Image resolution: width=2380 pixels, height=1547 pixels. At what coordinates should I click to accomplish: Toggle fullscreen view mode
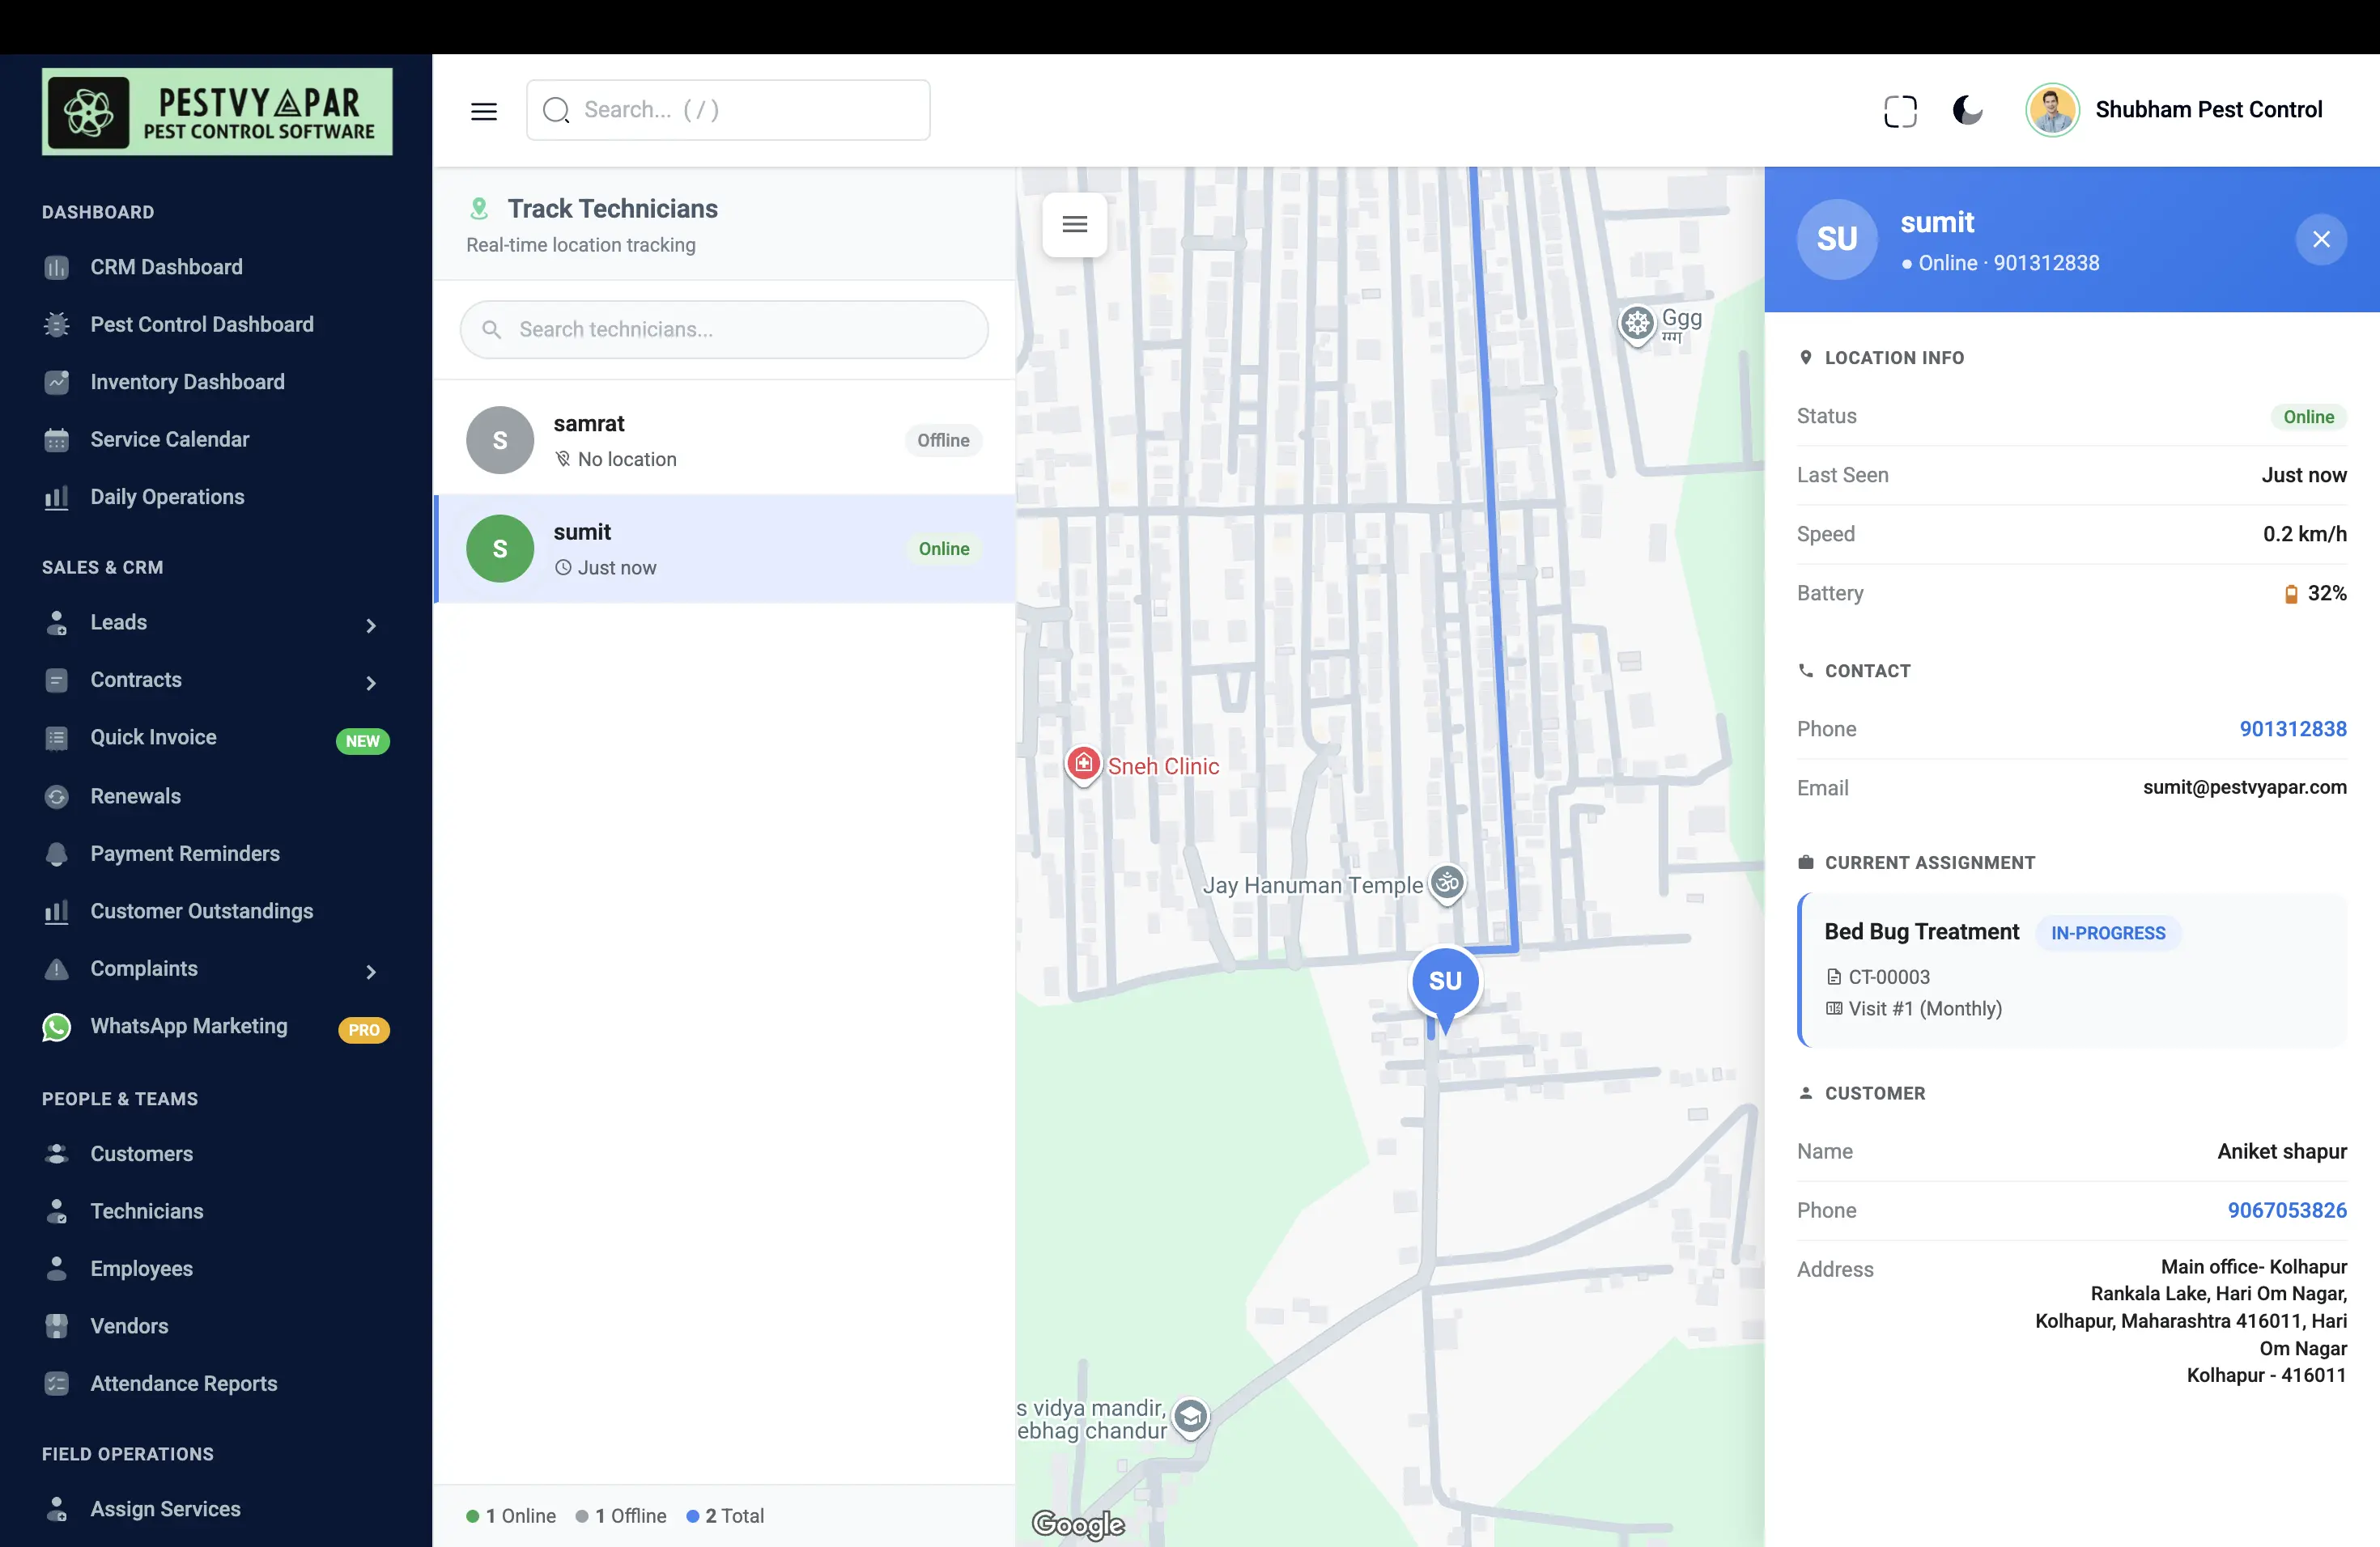click(x=1900, y=110)
